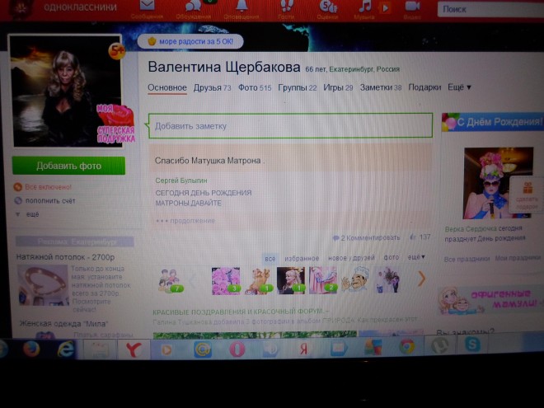Open the 'Все праздники' link
544x408 pixels.
pos(467,259)
